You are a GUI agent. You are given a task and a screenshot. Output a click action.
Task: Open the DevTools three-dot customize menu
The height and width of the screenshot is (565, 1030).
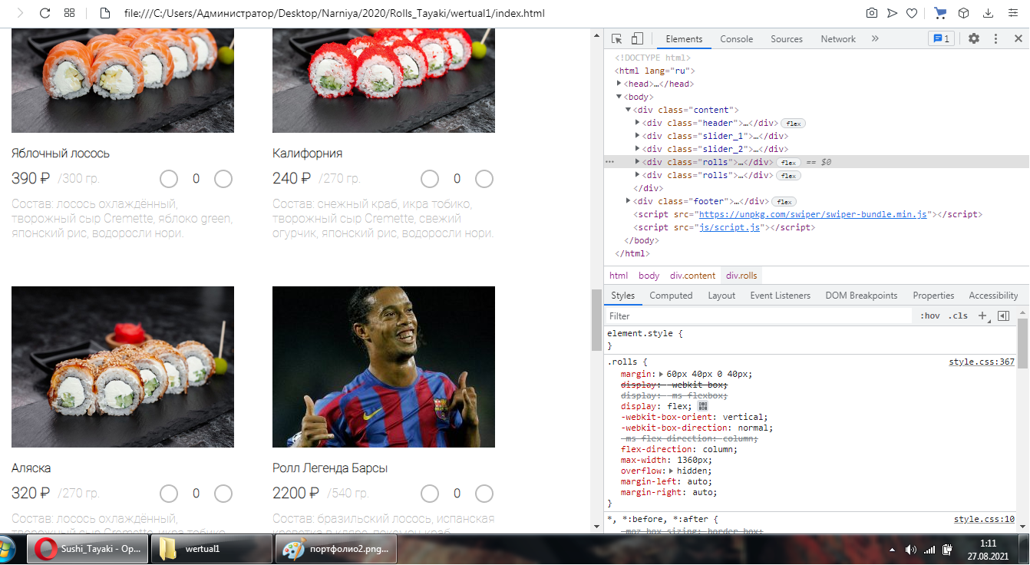pyautogui.click(x=995, y=38)
